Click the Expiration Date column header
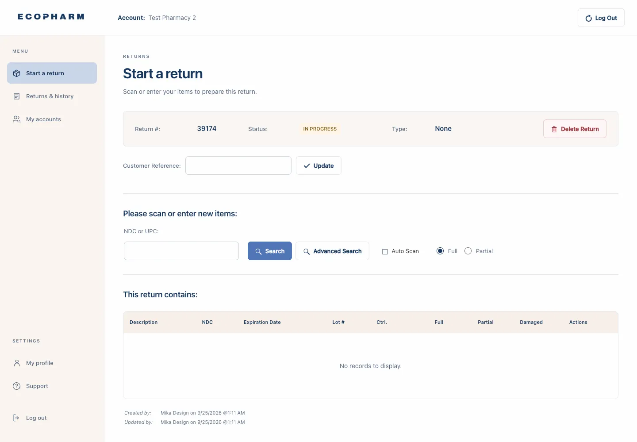This screenshot has height=442, width=637. pos(262,322)
